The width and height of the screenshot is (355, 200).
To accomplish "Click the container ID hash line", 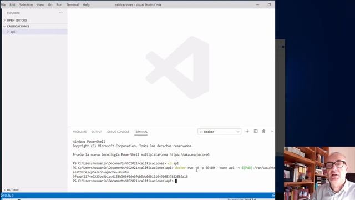I will point(130,177).
